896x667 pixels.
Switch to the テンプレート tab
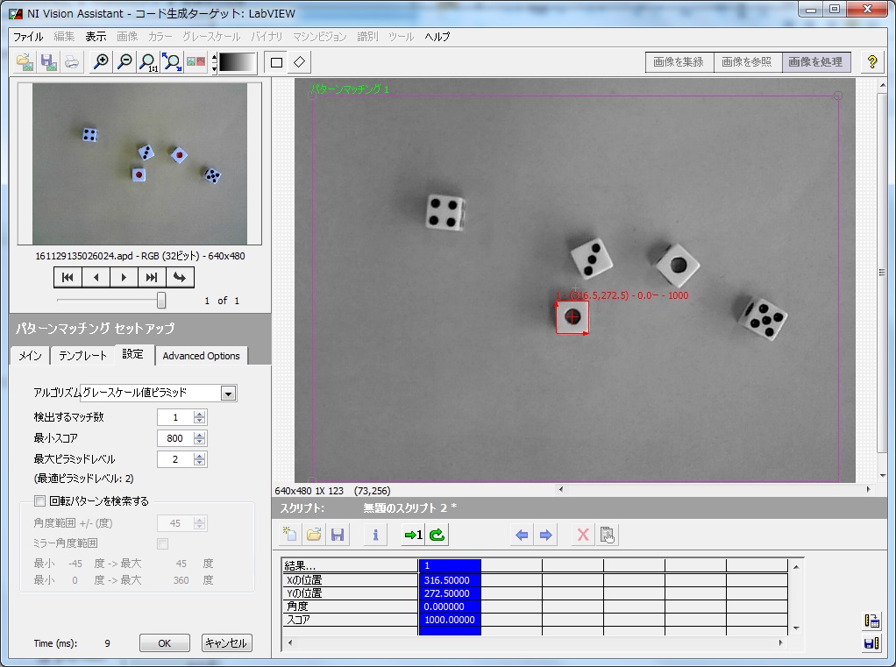(x=82, y=356)
